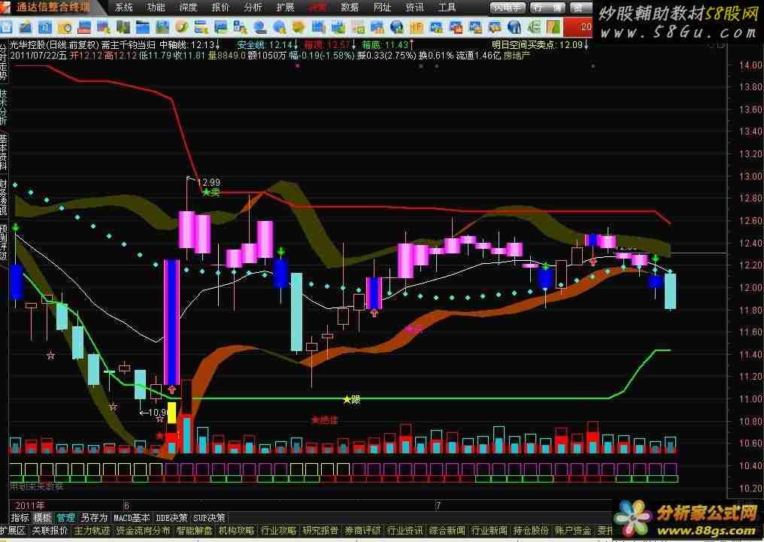Open the 关联报价 tab
The image size is (764, 542).
click(49, 530)
